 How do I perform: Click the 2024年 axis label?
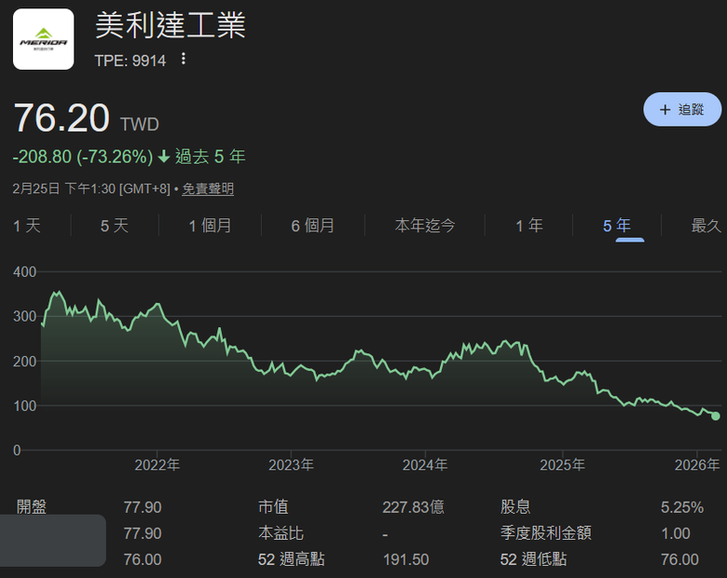(425, 465)
